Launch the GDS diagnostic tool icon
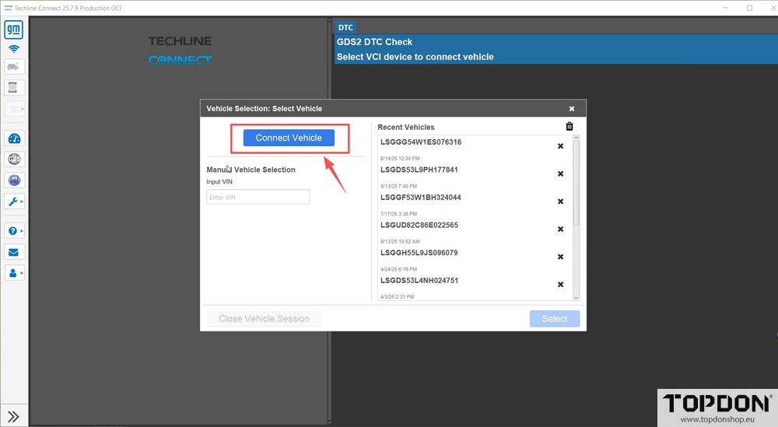778x427 pixels. tap(14, 159)
